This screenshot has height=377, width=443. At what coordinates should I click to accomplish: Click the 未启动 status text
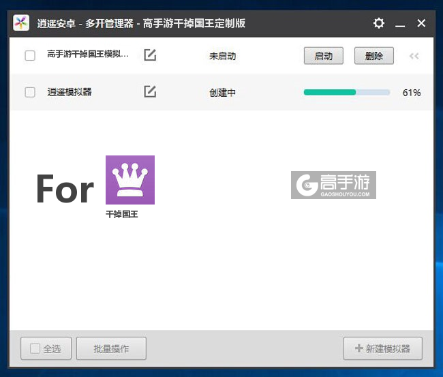click(x=222, y=56)
